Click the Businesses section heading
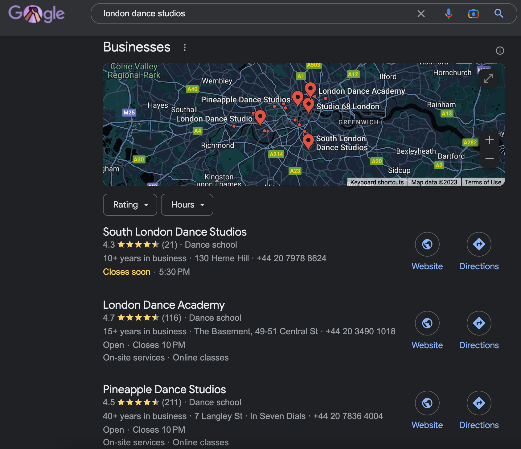The height and width of the screenshot is (449, 521). click(x=137, y=47)
